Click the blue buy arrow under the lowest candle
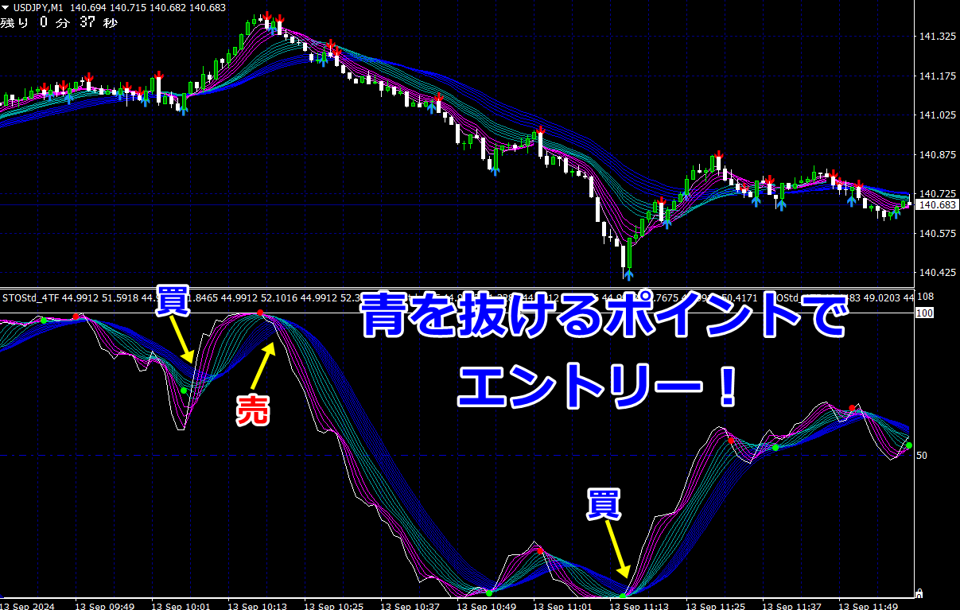Viewport: 960px width, 610px height. pos(628,274)
